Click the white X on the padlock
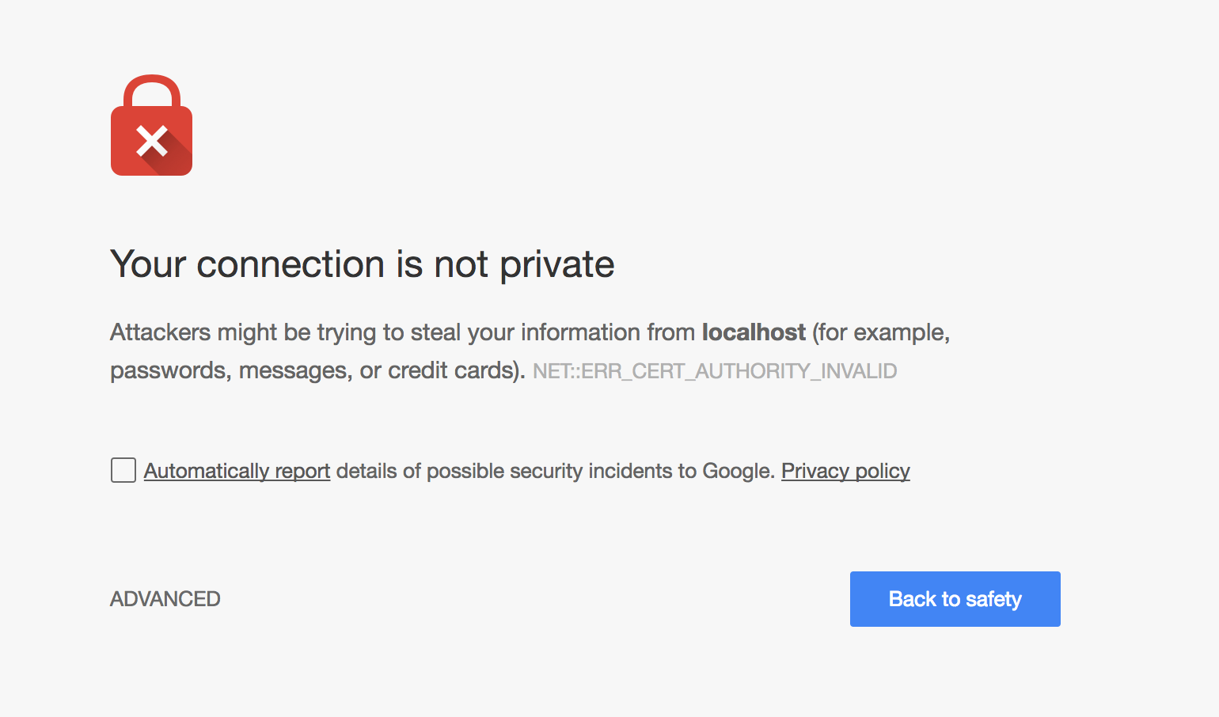1219x717 pixels. pos(151,141)
